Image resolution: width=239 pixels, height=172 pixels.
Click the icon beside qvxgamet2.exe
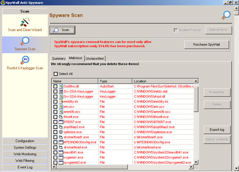point(61,162)
